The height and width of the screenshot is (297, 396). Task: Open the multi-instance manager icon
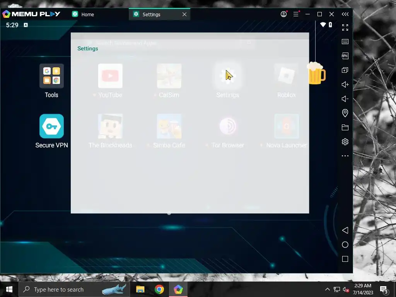[345, 70]
